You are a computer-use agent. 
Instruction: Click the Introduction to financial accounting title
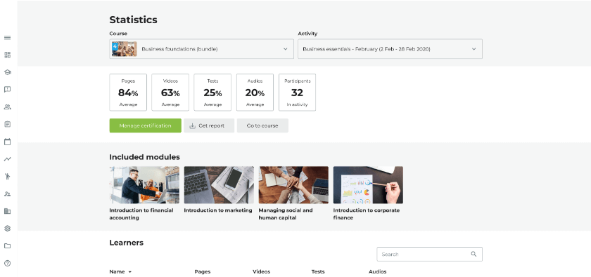click(141, 214)
